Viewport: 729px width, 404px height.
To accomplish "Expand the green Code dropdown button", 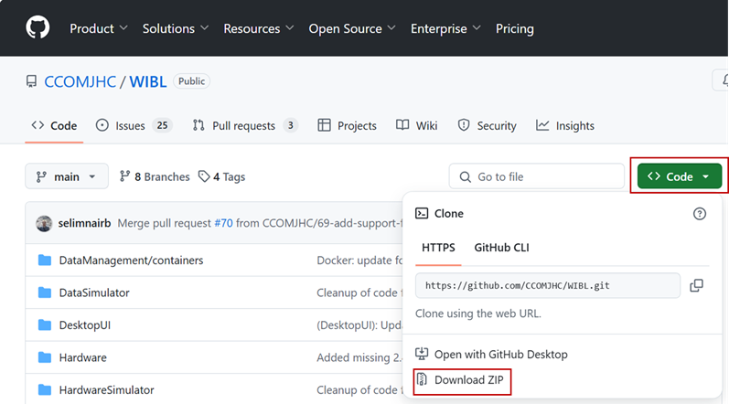I will (679, 176).
